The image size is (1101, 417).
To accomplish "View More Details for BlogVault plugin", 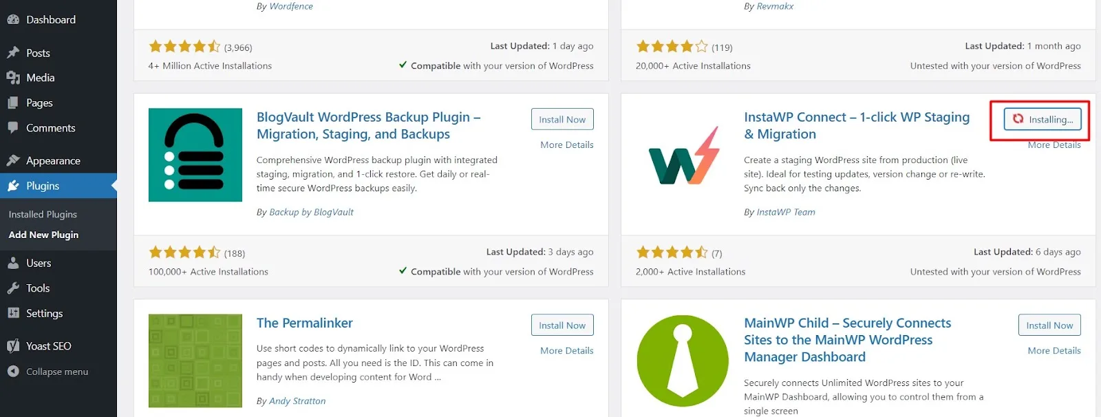I will coord(567,145).
